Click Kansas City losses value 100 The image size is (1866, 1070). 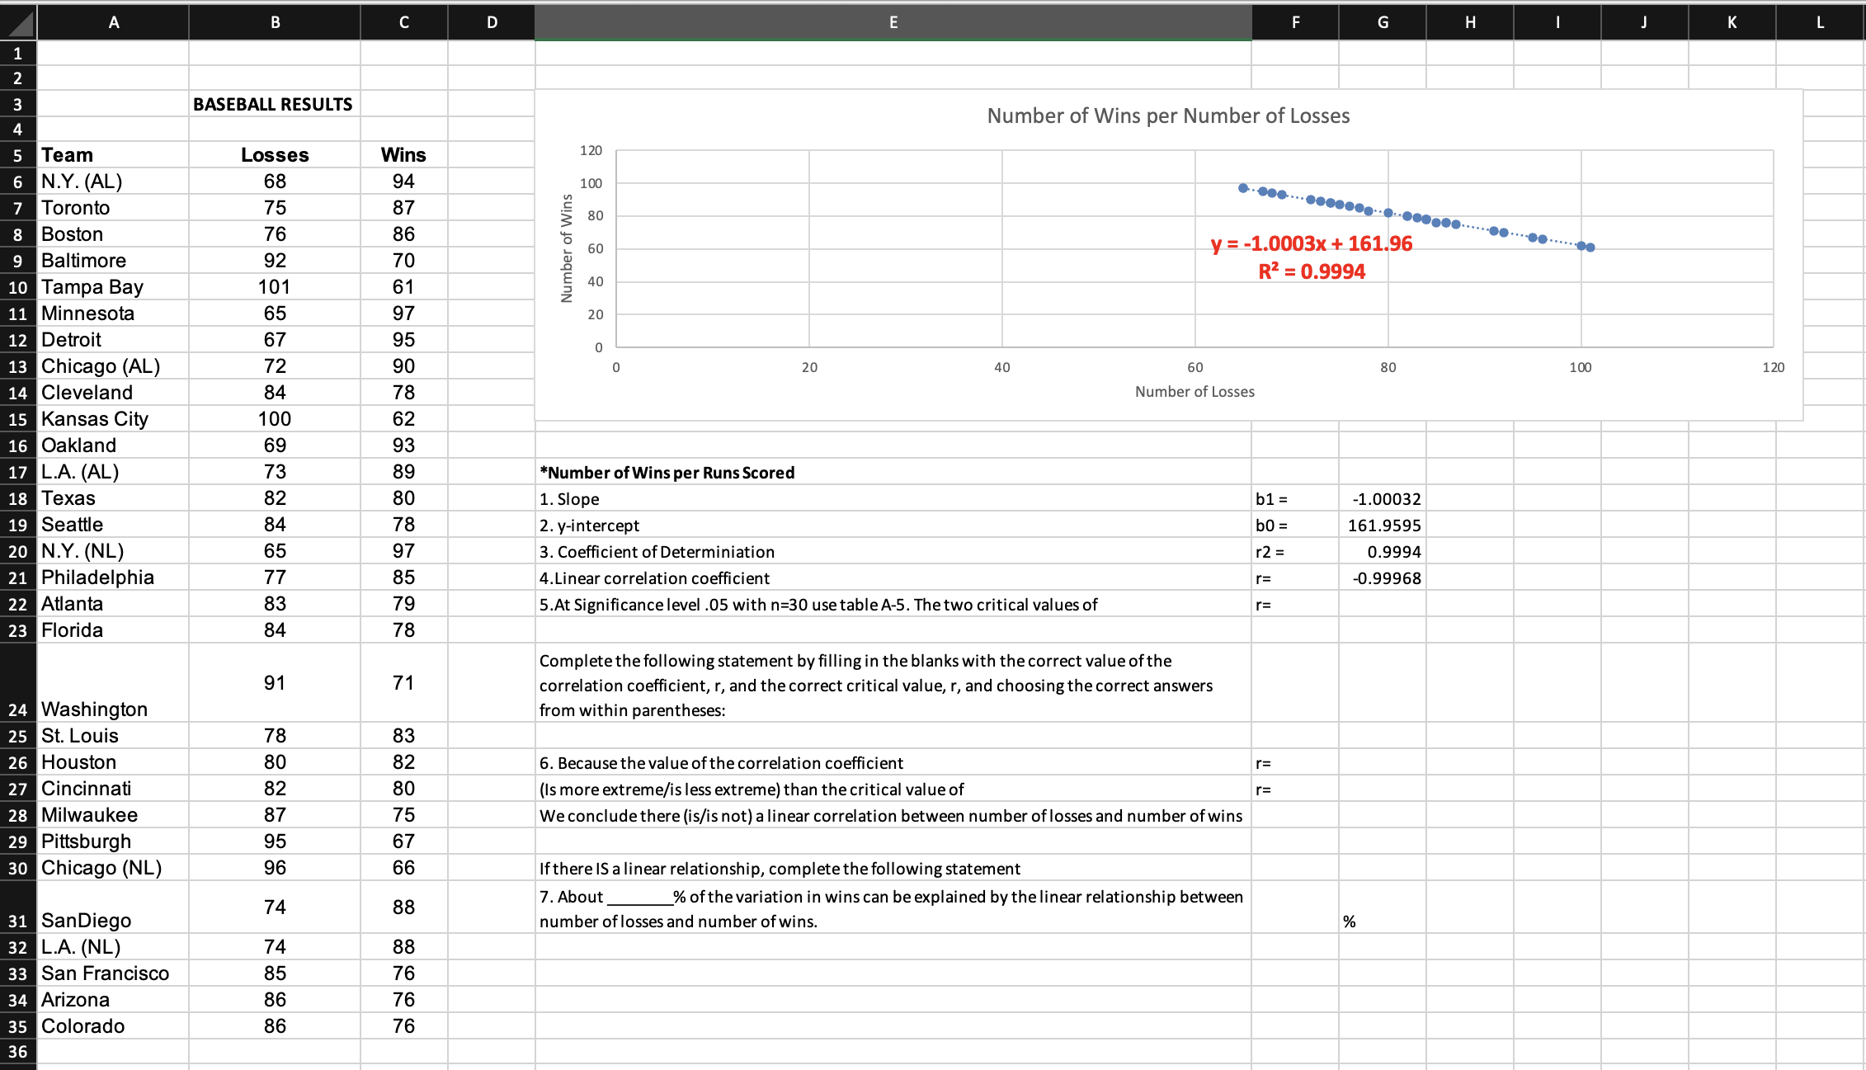(275, 419)
